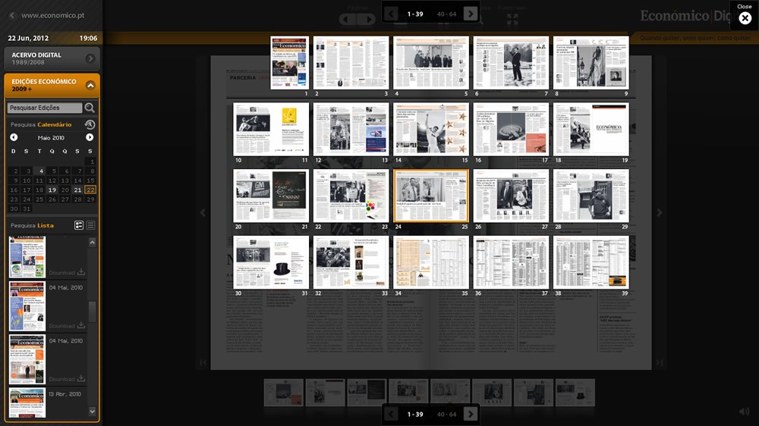Open pages 12-13 spread thumbnail
Screen dimensions: 759x426
(351, 129)
